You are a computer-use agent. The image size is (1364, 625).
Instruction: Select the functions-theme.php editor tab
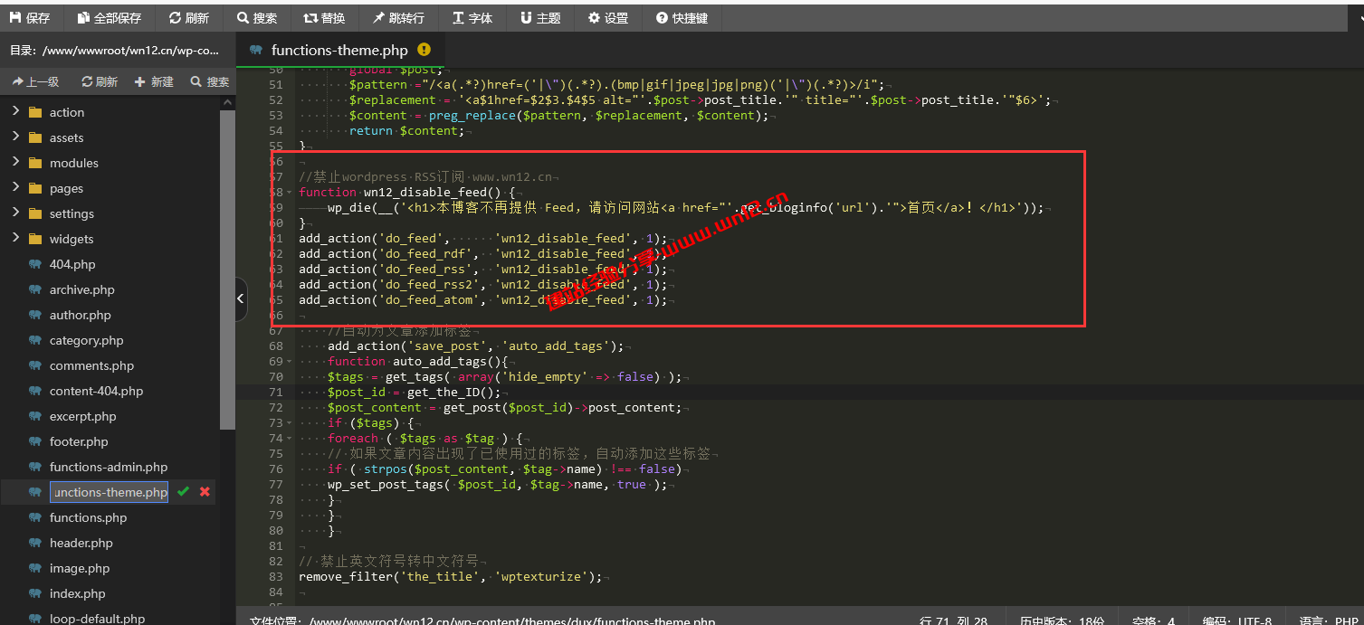coord(339,51)
